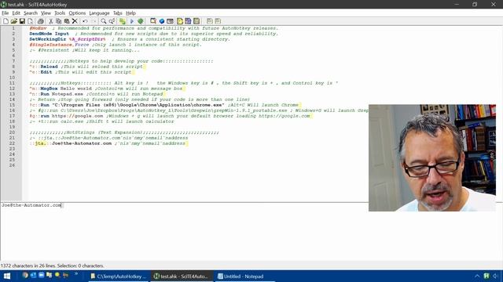Open the File menu
This screenshot has width=503, height=282.
pos(6,13)
